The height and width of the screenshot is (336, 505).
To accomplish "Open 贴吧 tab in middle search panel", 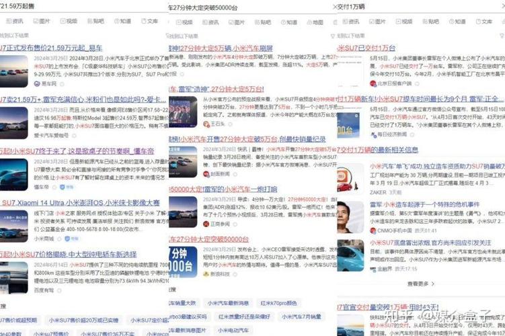I will click(x=263, y=22).
